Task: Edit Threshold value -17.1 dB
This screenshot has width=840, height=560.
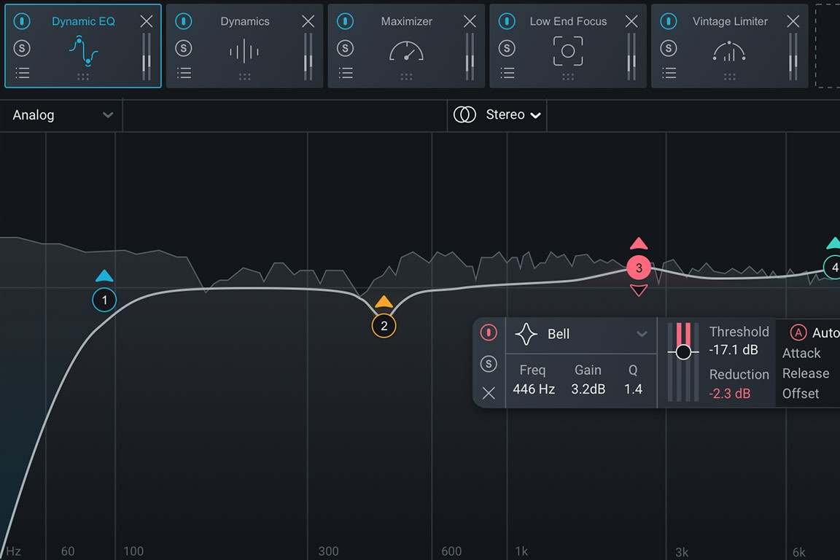Action: click(x=734, y=350)
